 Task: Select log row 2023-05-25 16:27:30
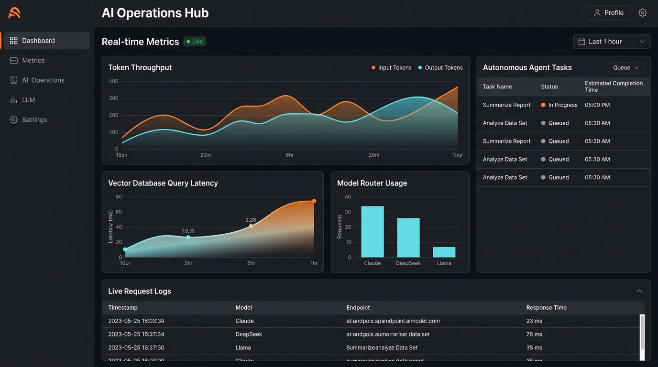click(x=371, y=348)
